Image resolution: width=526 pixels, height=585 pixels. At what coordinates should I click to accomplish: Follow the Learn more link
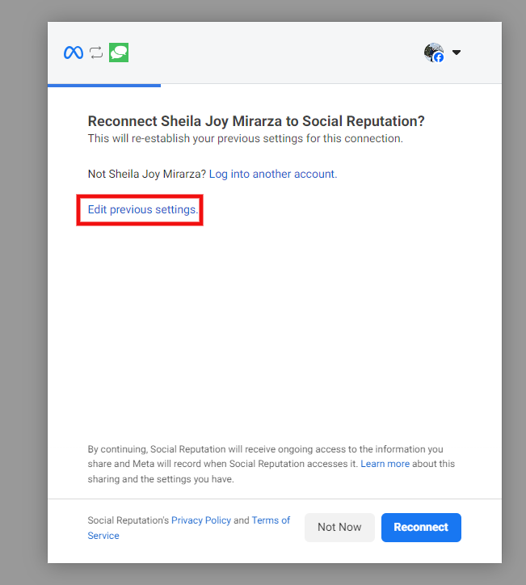click(x=385, y=464)
